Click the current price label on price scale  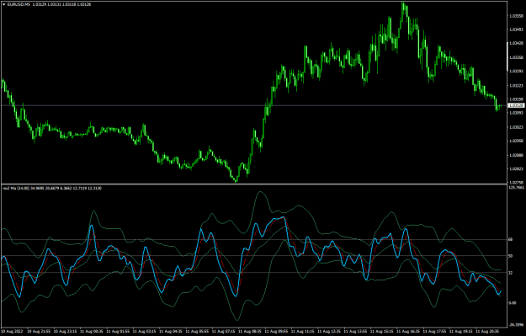tap(516, 105)
